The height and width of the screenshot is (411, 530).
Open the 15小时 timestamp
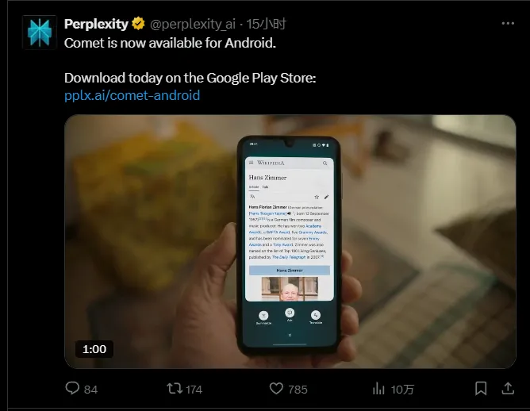[x=266, y=24]
